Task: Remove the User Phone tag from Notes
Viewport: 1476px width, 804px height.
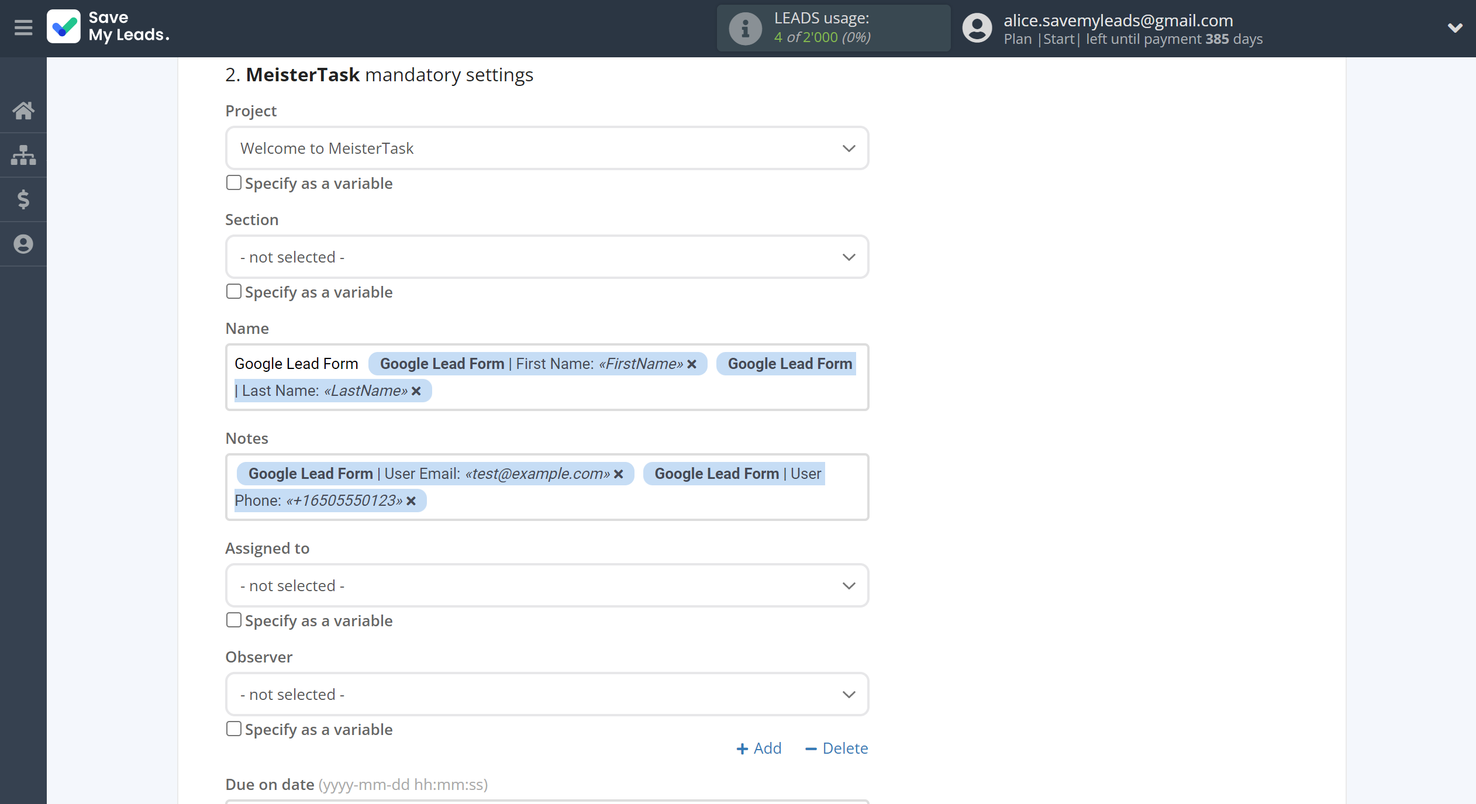Action: (411, 501)
